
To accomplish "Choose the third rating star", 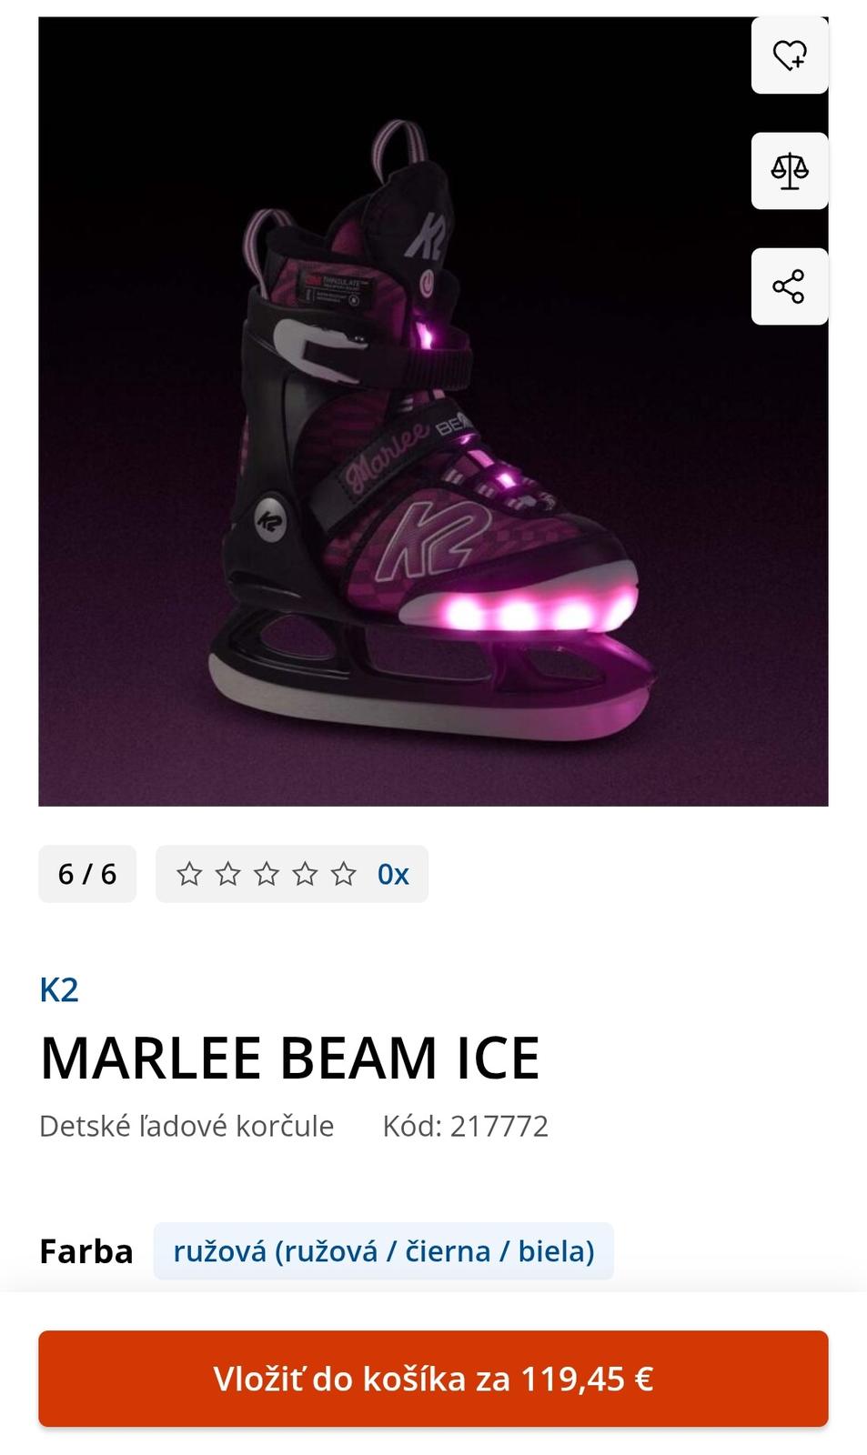I will pyautogui.click(x=267, y=874).
